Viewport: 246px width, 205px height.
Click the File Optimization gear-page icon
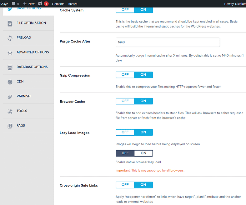pyautogui.click(x=10, y=24)
